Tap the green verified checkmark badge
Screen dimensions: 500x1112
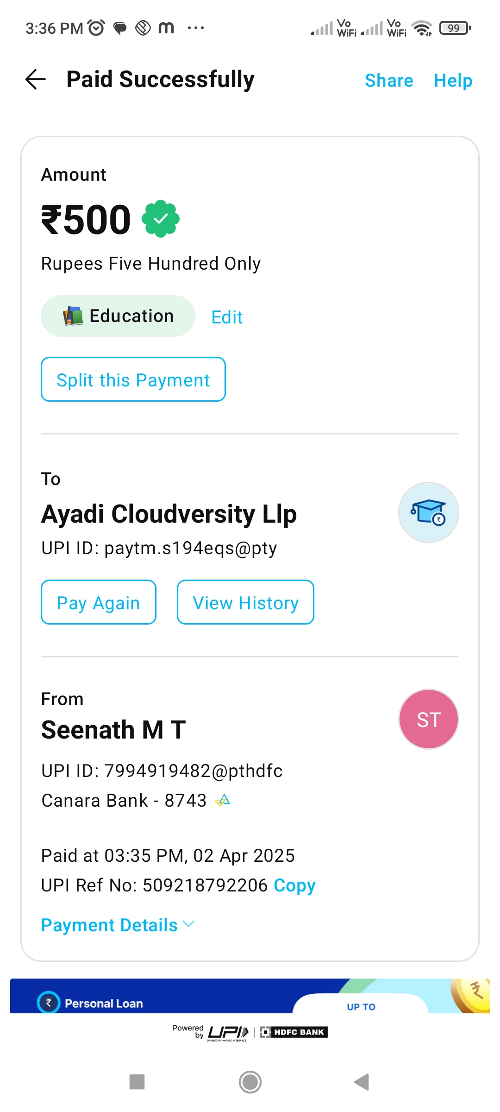coord(161,219)
